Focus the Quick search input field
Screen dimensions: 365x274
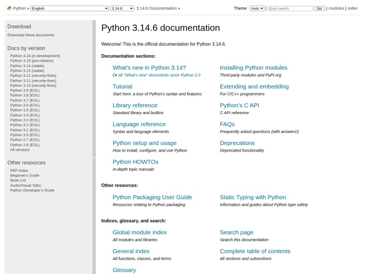tap(290, 8)
